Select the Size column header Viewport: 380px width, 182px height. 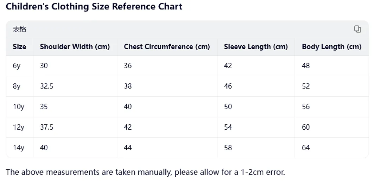tap(20, 46)
